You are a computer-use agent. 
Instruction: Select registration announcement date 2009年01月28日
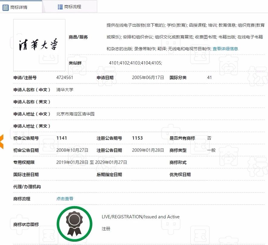(x=148, y=150)
